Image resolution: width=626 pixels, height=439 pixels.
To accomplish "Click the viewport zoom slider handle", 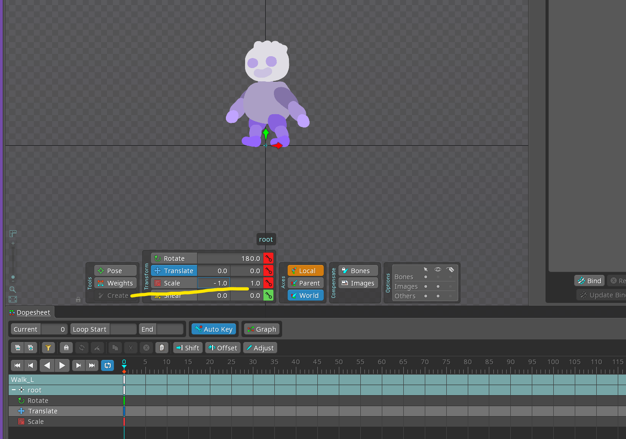I will [x=13, y=277].
